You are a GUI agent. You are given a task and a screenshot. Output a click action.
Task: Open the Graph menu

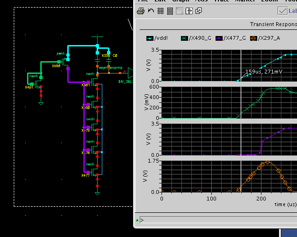180,1
